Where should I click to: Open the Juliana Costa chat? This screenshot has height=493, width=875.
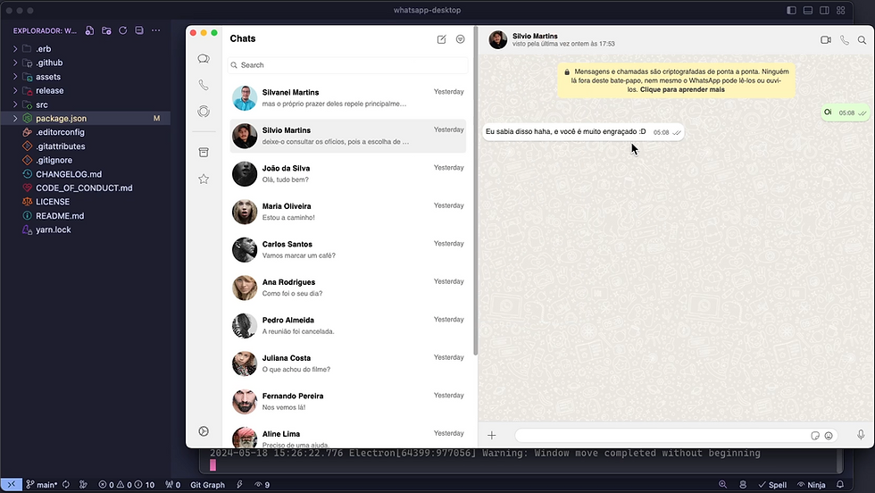coord(347,363)
